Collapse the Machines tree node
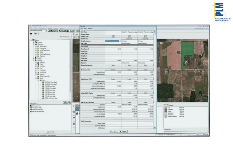 pos(33,44)
